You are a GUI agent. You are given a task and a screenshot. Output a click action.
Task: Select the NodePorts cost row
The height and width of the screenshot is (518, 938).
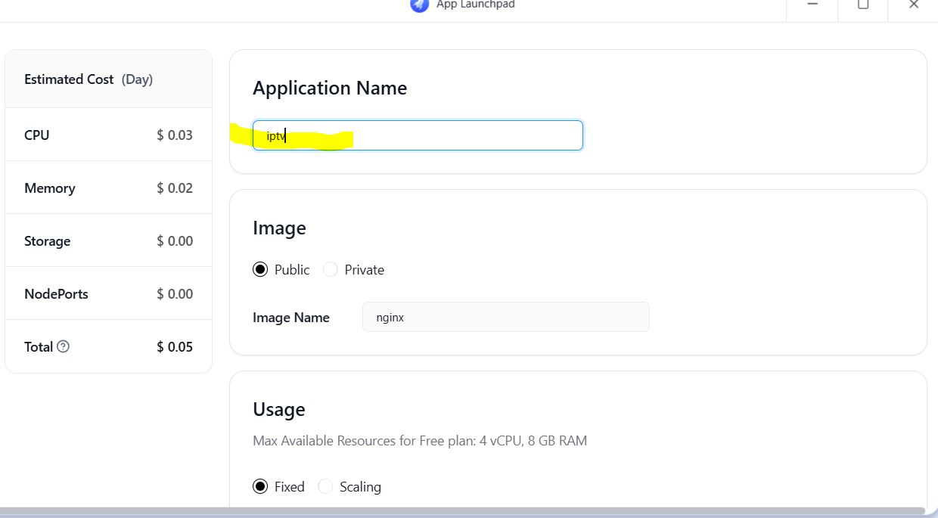pos(108,294)
